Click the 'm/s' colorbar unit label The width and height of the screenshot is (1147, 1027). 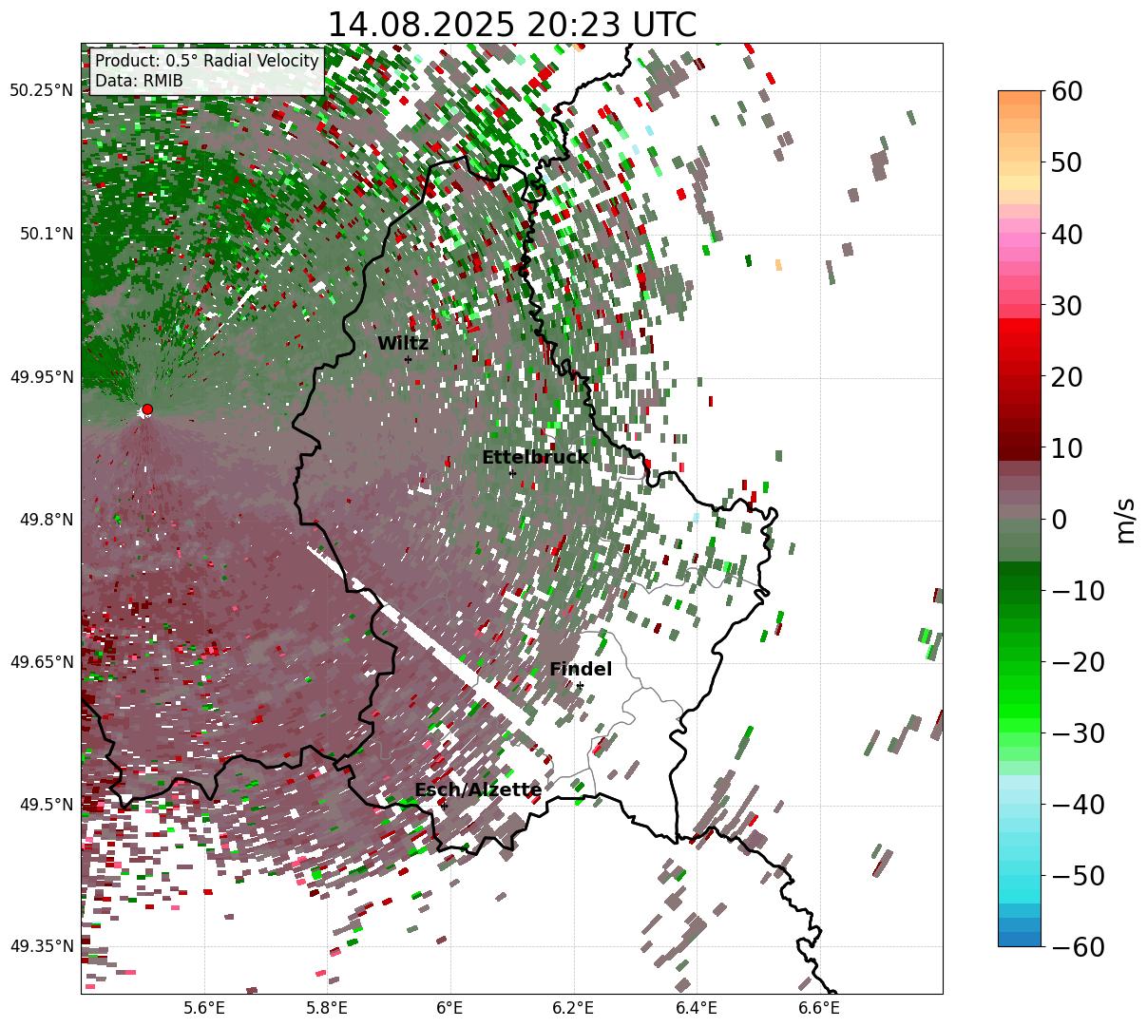pos(1126,520)
